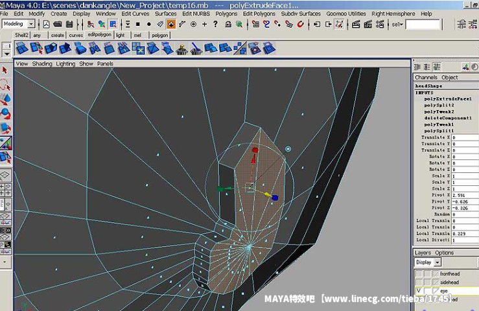The height and width of the screenshot is (311, 479).
Task: Open render globals clapper icon
Action: click(x=380, y=24)
